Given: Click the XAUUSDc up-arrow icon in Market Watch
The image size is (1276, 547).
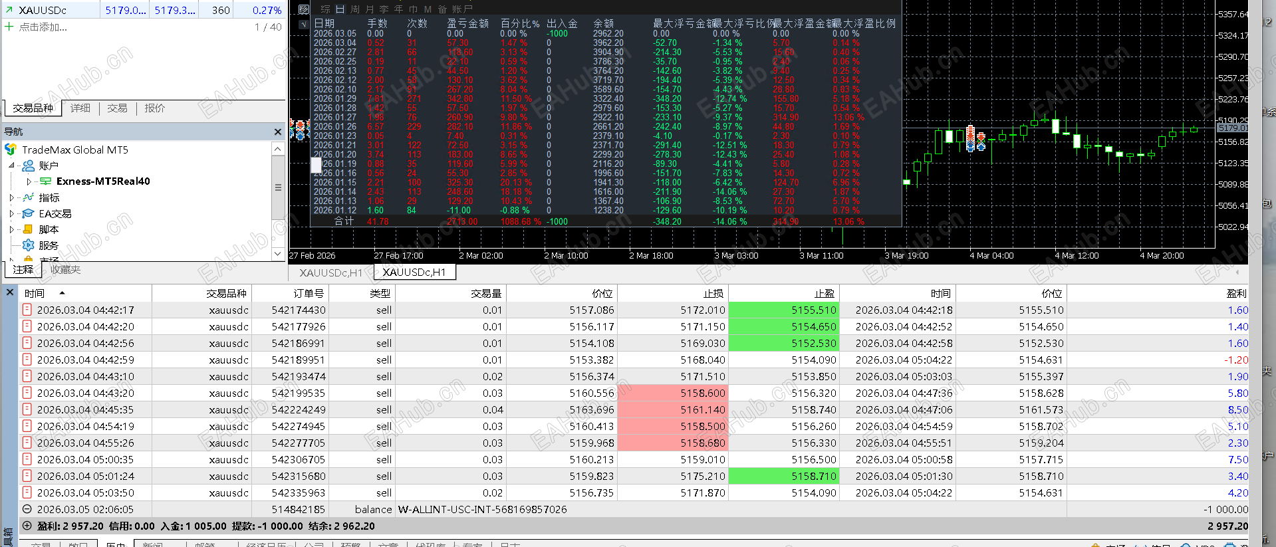Looking at the screenshot, I should pos(9,10).
